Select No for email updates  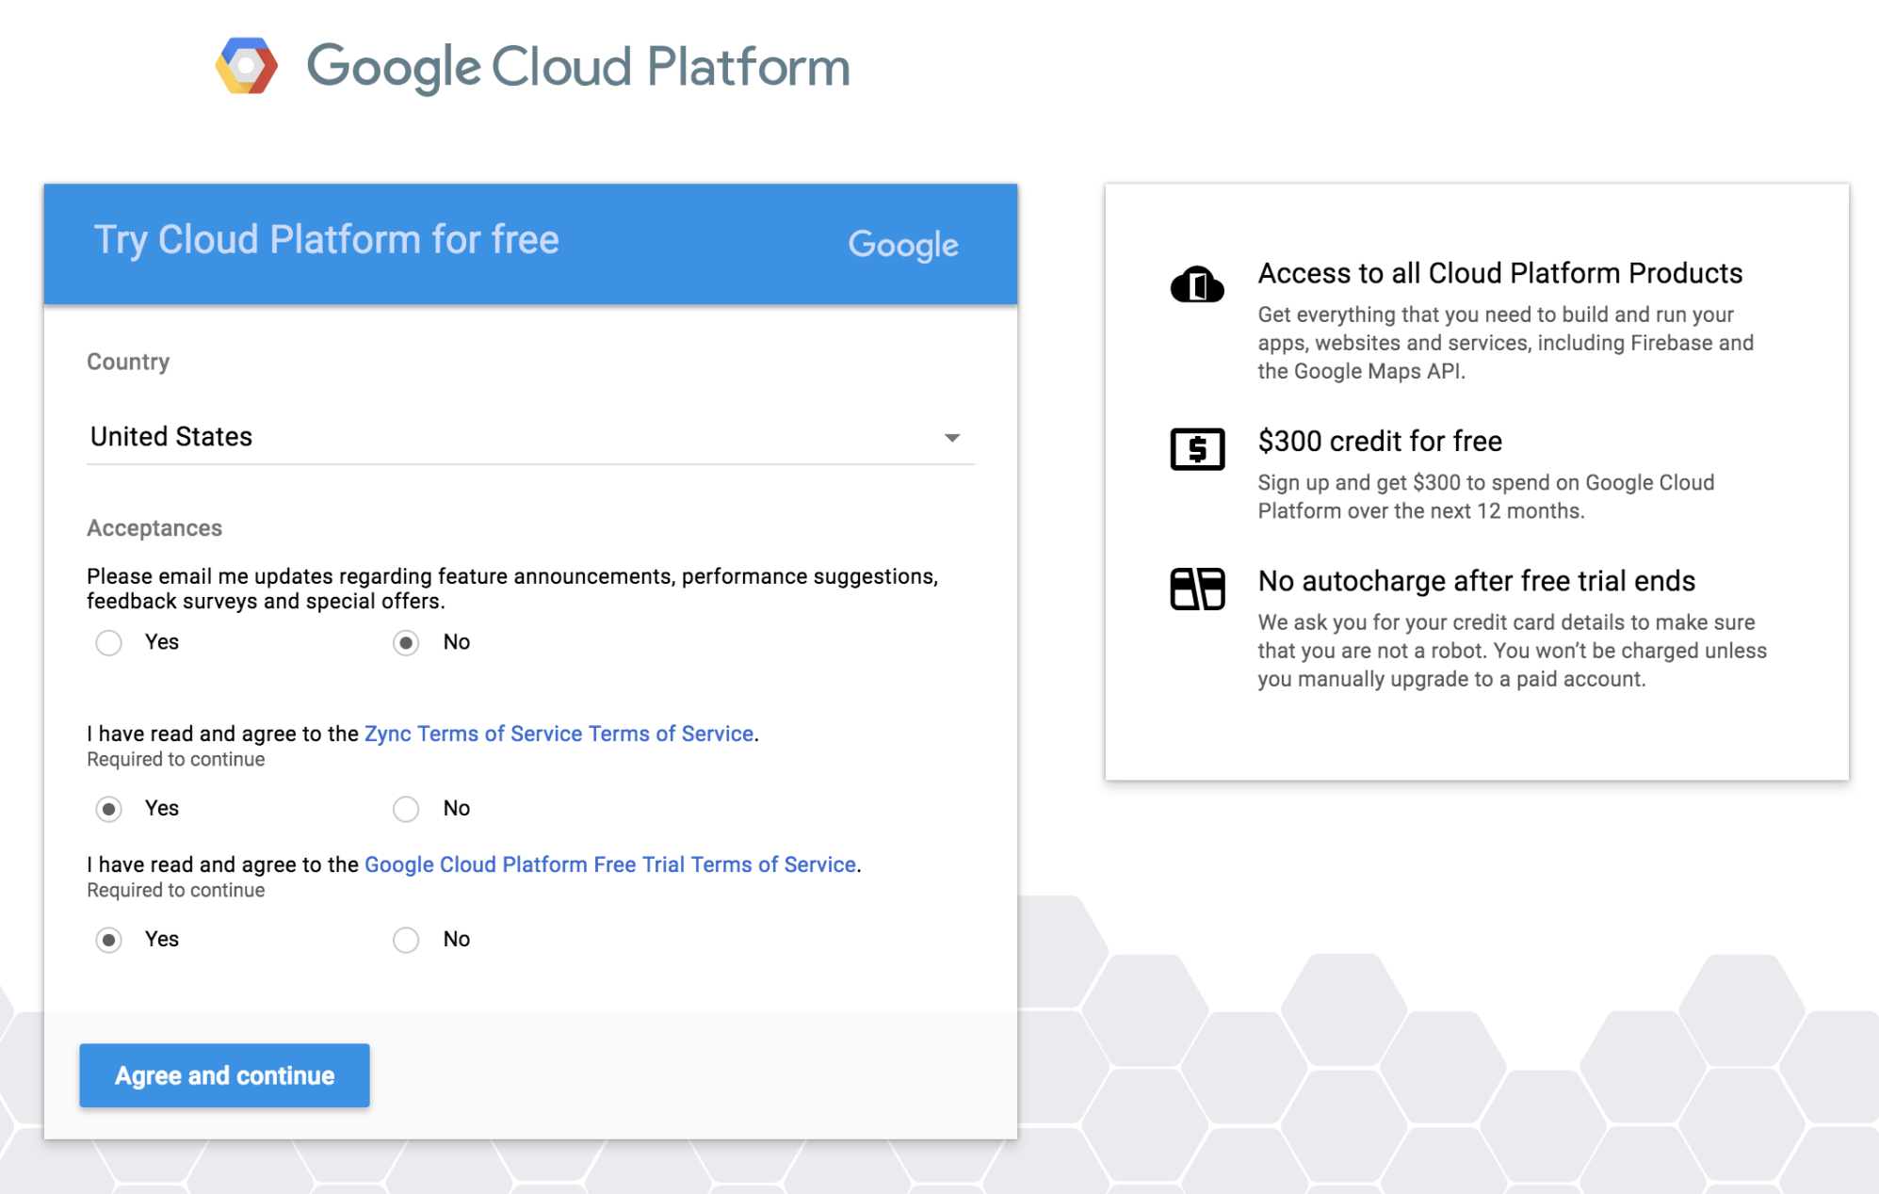[x=406, y=643]
